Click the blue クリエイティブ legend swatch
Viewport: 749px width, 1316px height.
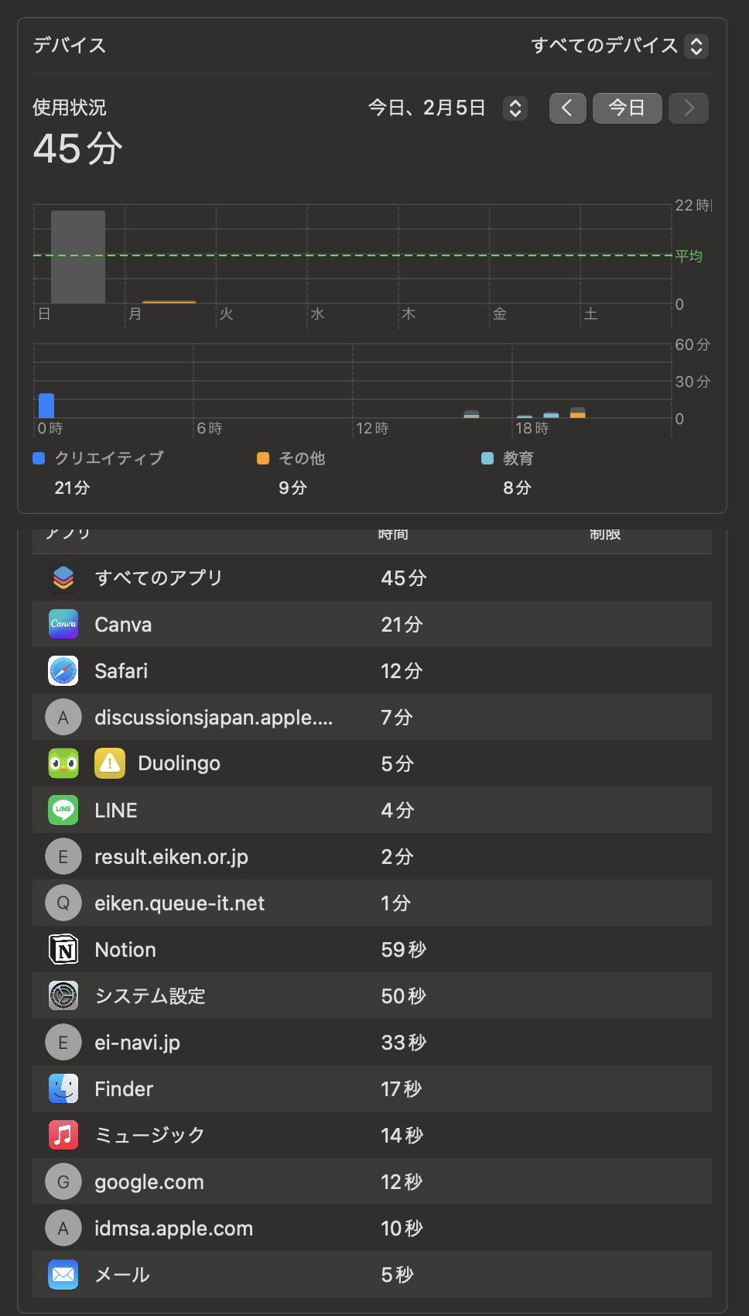click(39, 458)
